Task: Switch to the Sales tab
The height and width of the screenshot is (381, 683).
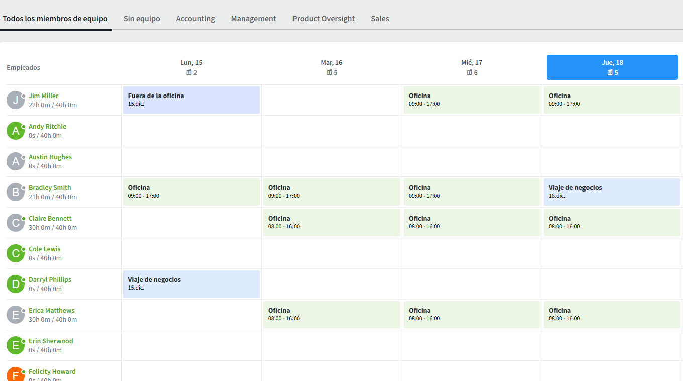Action: (x=380, y=19)
